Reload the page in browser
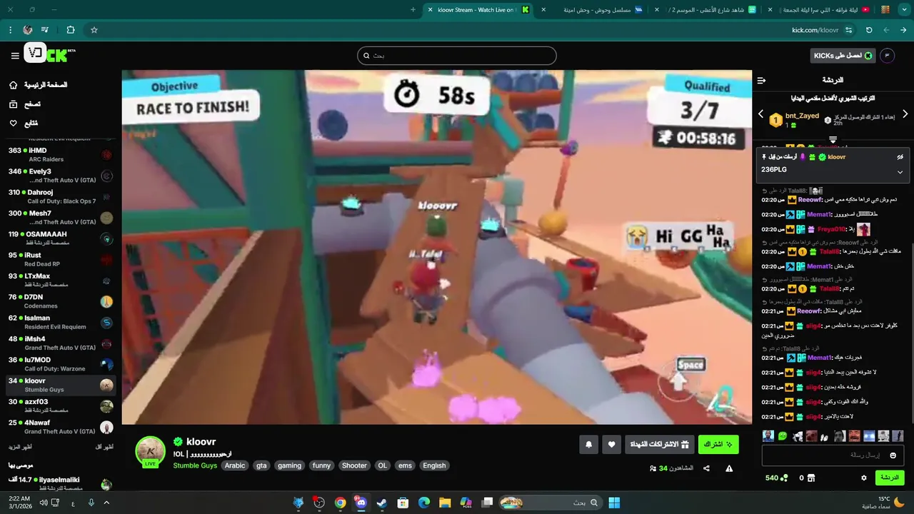Screen dimensions: 914x514 869,30
